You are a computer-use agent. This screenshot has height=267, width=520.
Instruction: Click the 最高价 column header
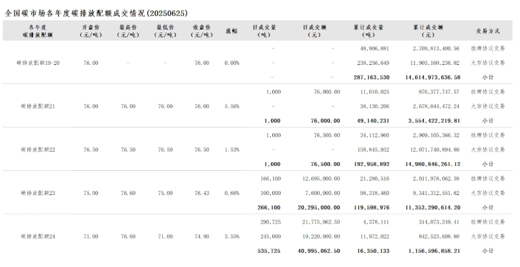[x=128, y=31]
